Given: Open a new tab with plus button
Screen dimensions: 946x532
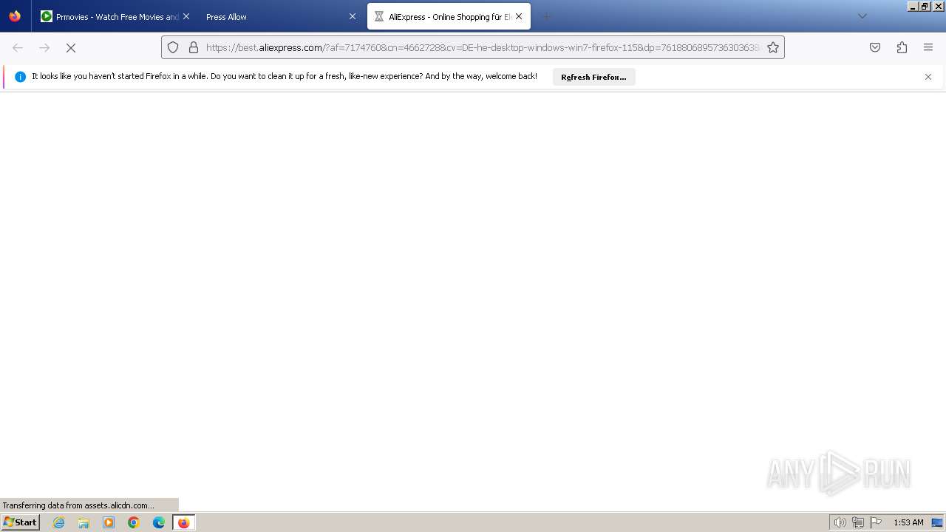Looking at the screenshot, I should (x=547, y=16).
